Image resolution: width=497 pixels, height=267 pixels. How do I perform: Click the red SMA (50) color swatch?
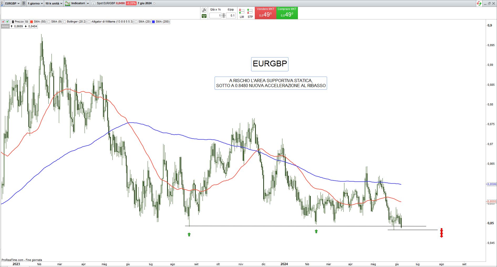click(32, 22)
